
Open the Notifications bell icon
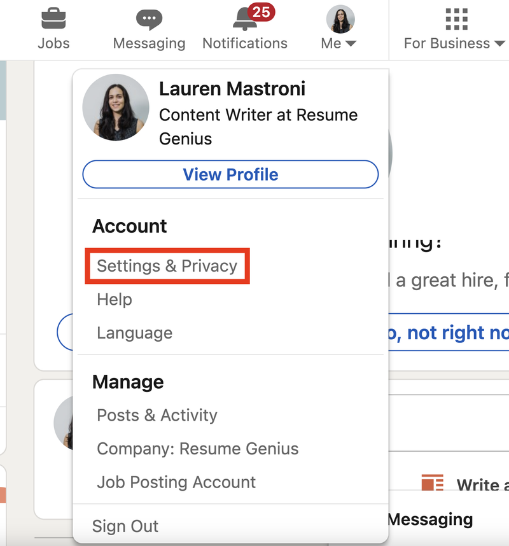tap(244, 20)
